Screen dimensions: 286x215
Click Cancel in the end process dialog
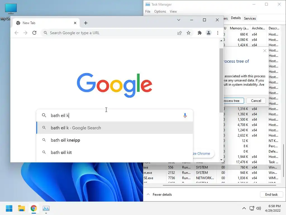[256, 101]
